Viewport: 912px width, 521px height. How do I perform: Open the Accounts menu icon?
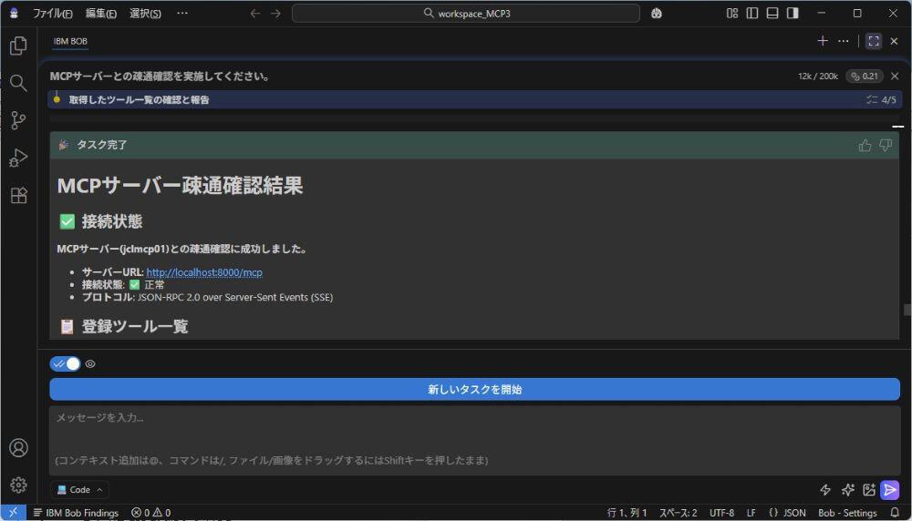(18, 448)
